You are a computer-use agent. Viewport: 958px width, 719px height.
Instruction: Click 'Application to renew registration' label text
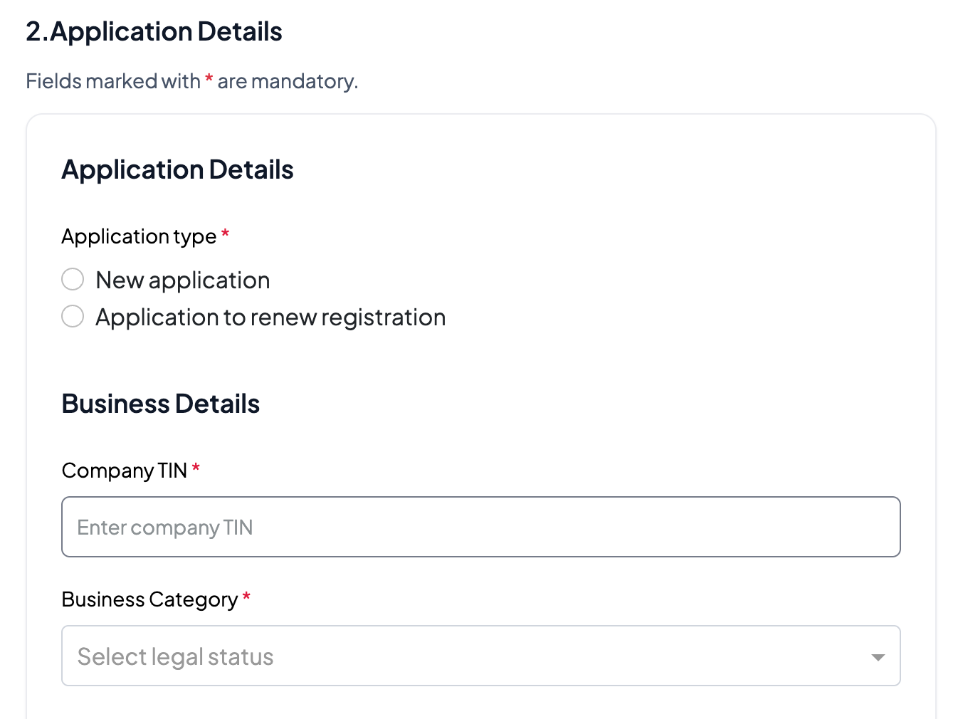[270, 317]
